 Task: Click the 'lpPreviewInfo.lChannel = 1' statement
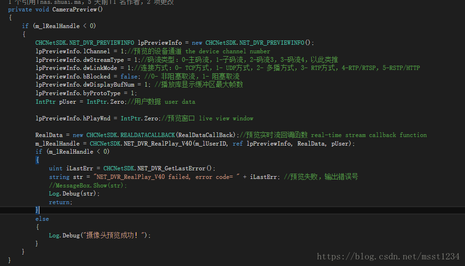81,51
